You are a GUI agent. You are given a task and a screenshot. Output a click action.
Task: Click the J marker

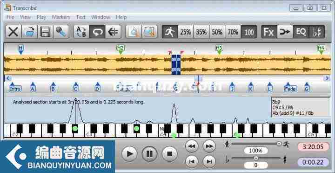232,88
